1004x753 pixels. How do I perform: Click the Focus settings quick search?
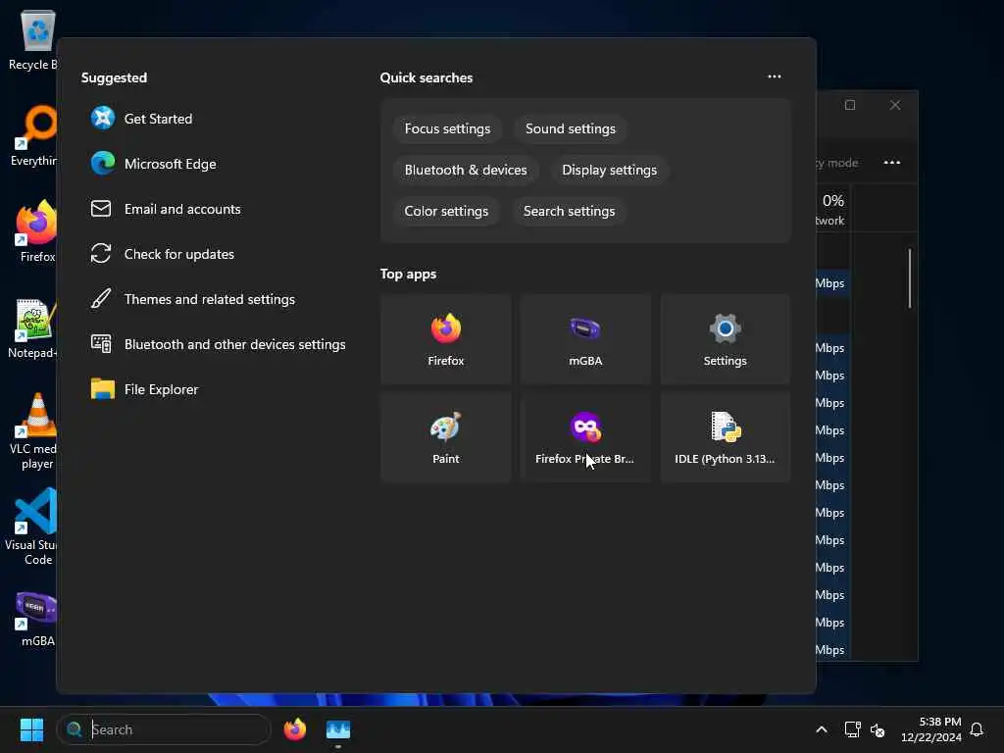447,128
